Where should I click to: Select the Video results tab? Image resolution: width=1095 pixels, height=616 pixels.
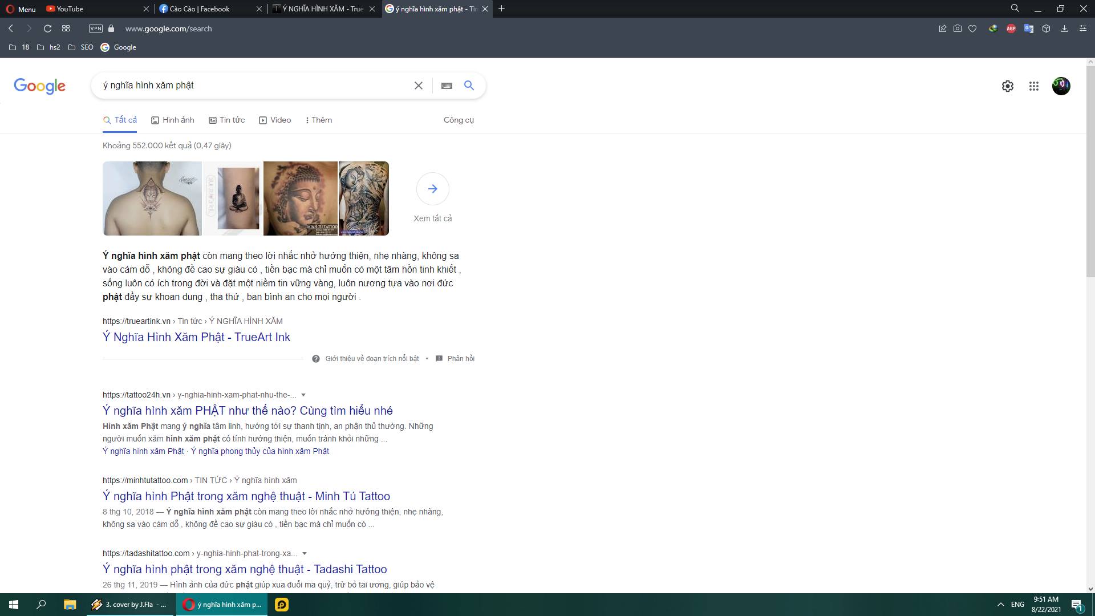tap(275, 120)
